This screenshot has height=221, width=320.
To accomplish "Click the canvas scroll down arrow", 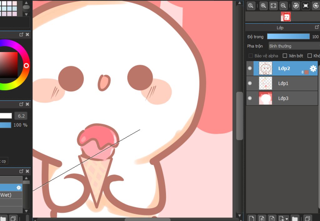I will (240, 216).
